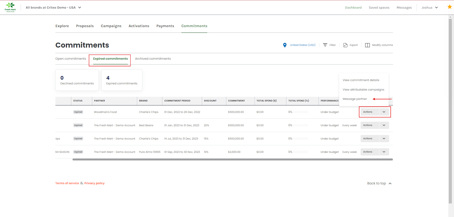
Task: Expand Actions chevron for Best Beans row
Action: pos(384,125)
